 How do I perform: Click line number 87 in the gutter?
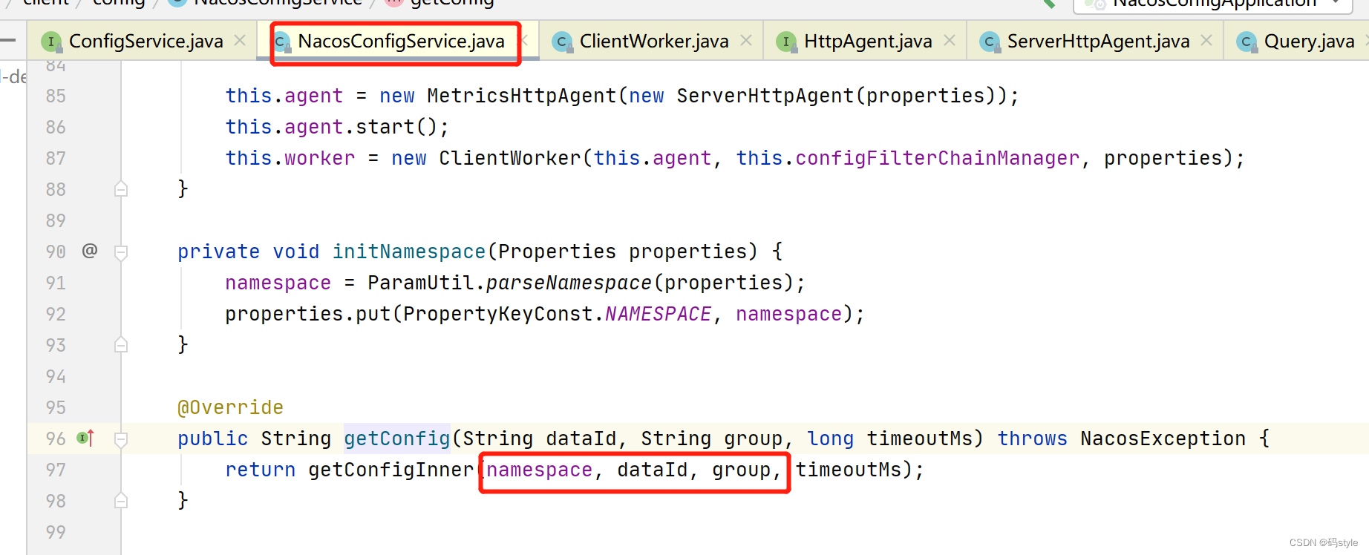point(56,158)
